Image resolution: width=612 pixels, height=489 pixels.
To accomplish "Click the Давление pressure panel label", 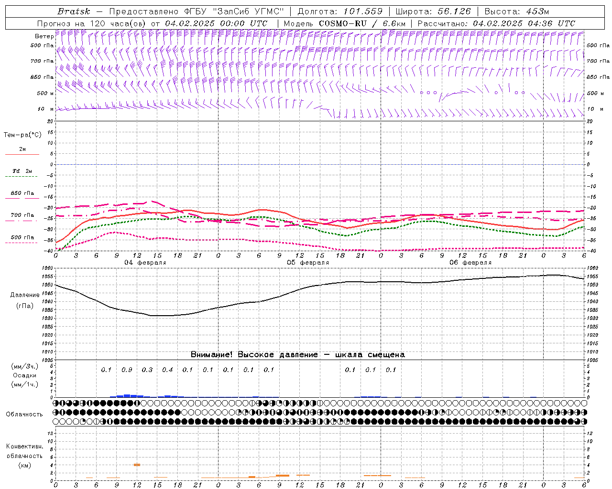I will tap(24, 295).
